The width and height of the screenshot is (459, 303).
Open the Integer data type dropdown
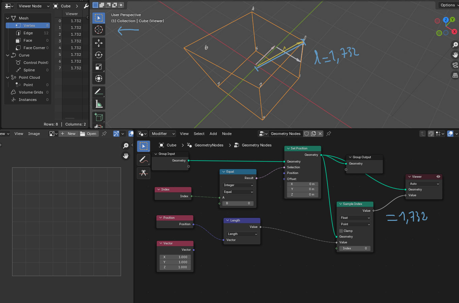coord(238,185)
